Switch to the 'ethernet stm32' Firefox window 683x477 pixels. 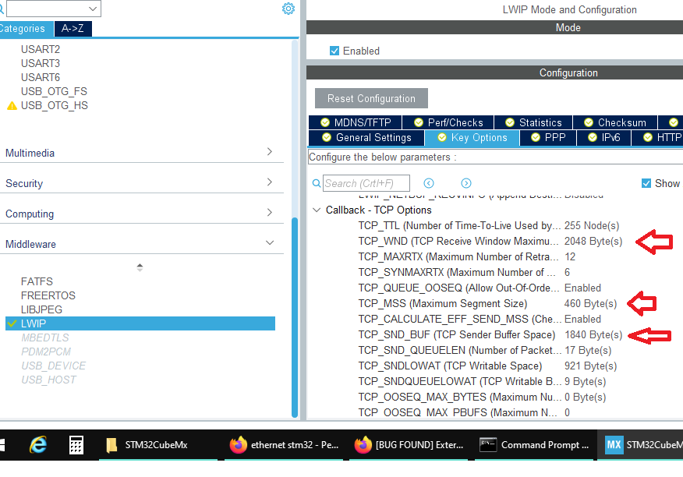pos(284,445)
